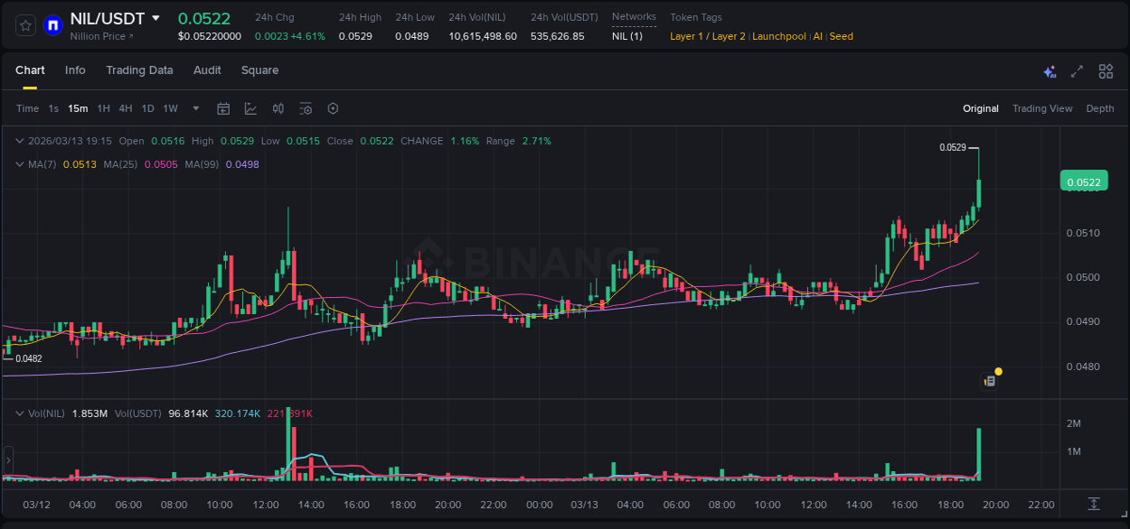The width and height of the screenshot is (1130, 529).
Task: Open the candlestick style selector icon
Action: (278, 108)
